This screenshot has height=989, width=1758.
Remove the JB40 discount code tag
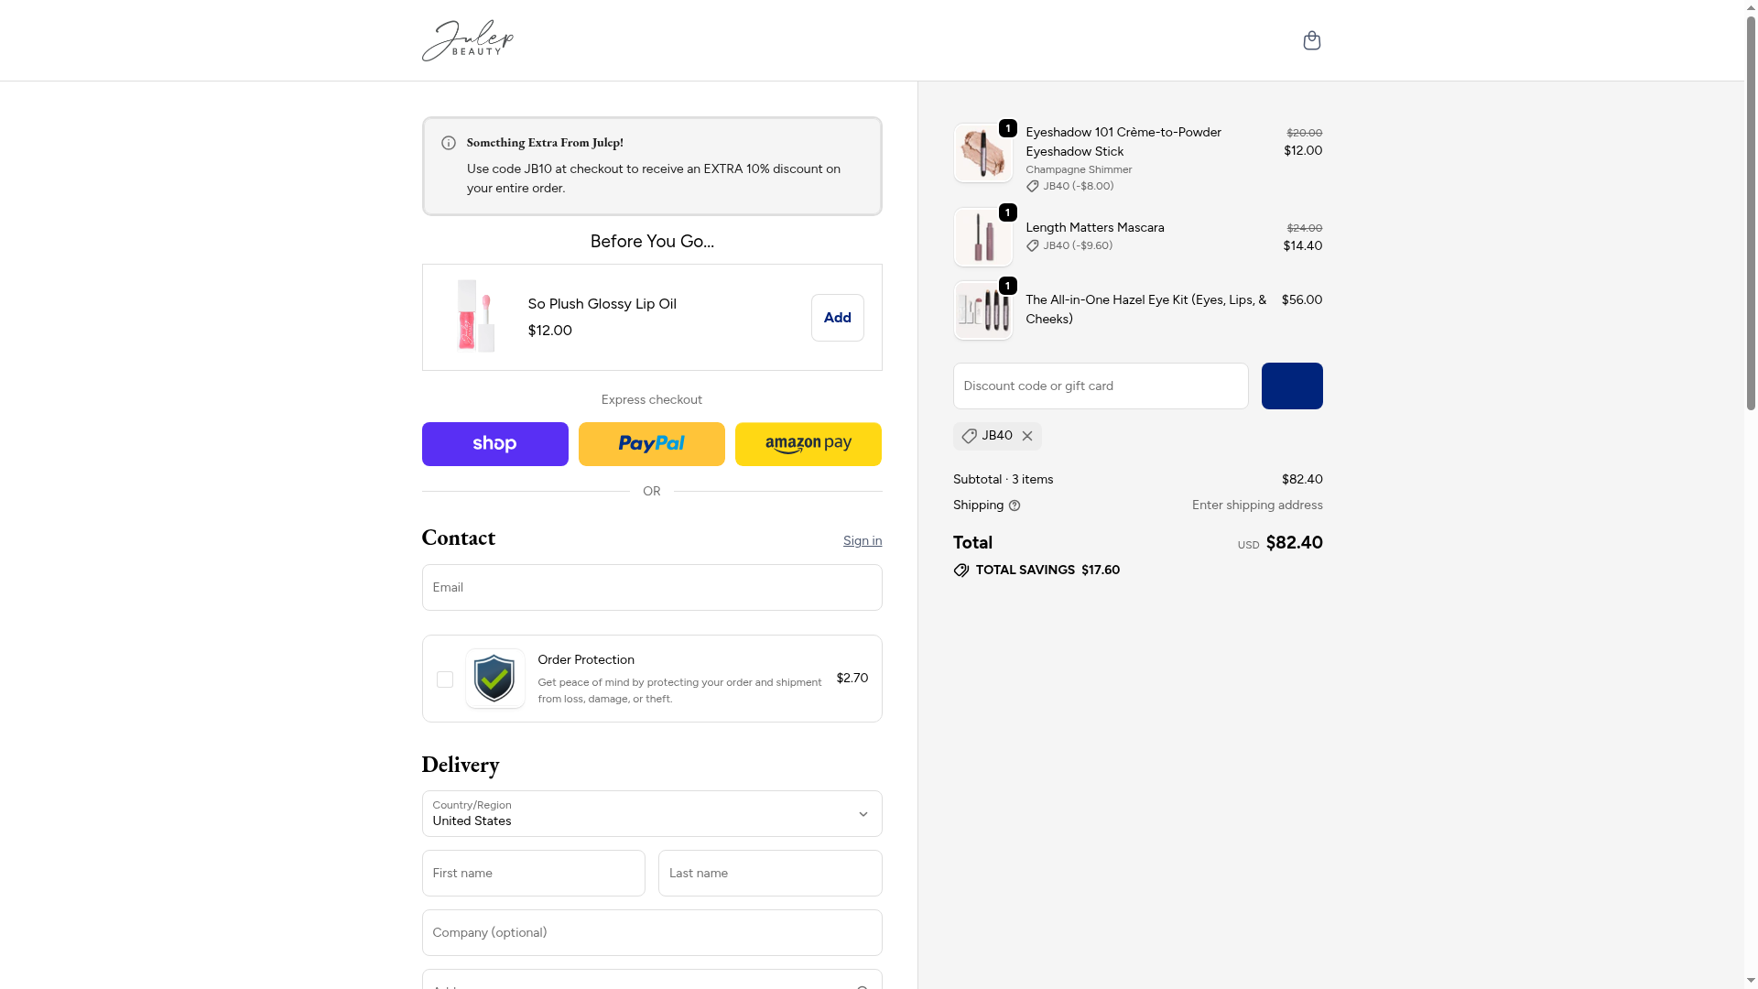(x=1027, y=437)
